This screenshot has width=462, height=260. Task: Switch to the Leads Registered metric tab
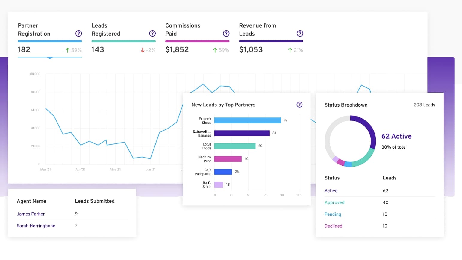(106, 30)
